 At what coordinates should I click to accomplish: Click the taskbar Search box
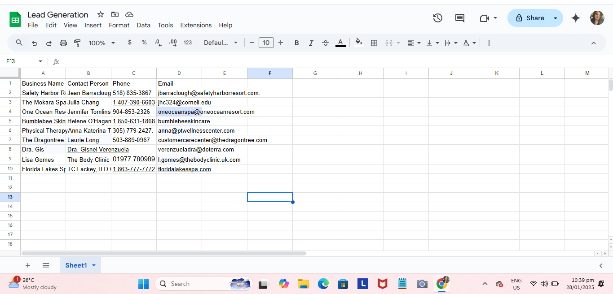[204, 284]
